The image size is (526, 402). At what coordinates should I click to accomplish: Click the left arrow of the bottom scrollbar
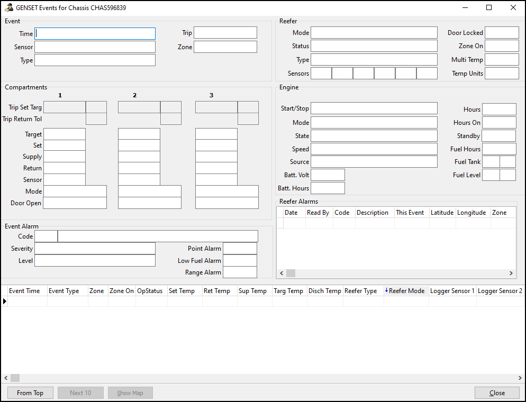5,378
